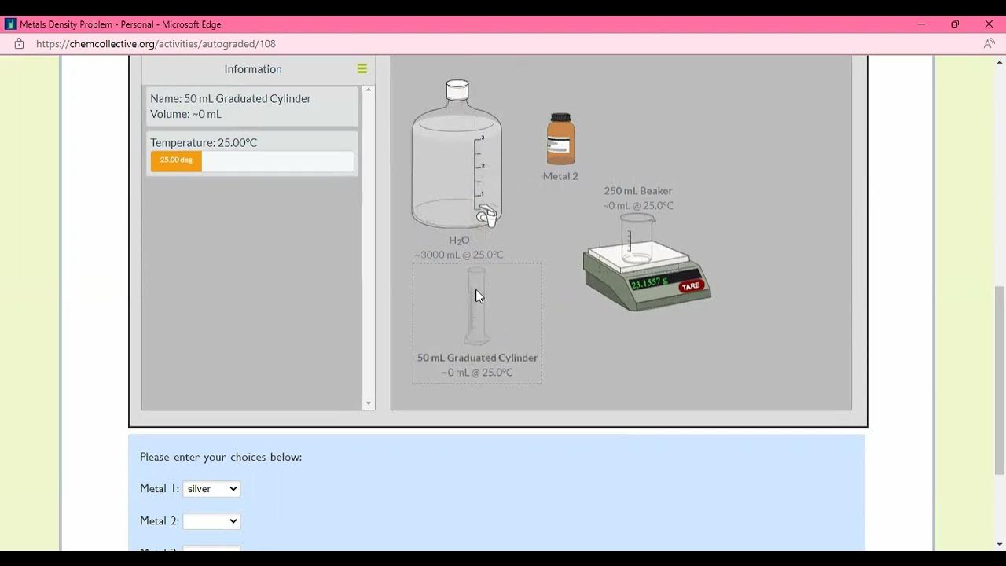Click 'Please enter your choices below:' text

[221, 457]
